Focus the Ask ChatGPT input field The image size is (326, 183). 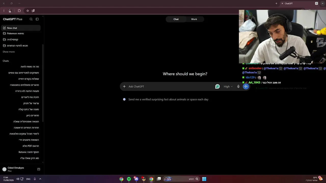(x=171, y=86)
